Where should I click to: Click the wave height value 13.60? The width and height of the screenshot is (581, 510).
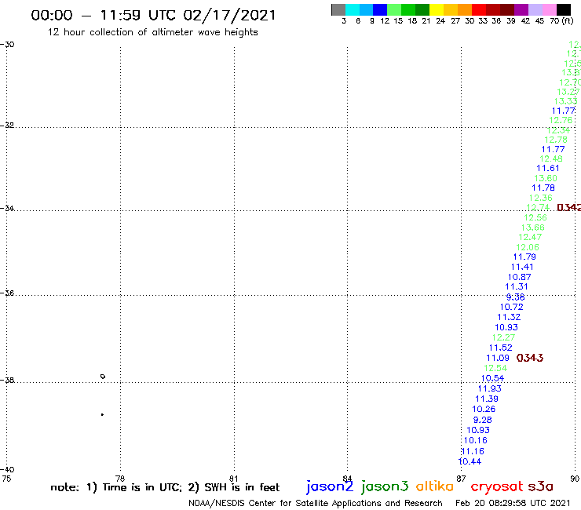tap(546, 178)
